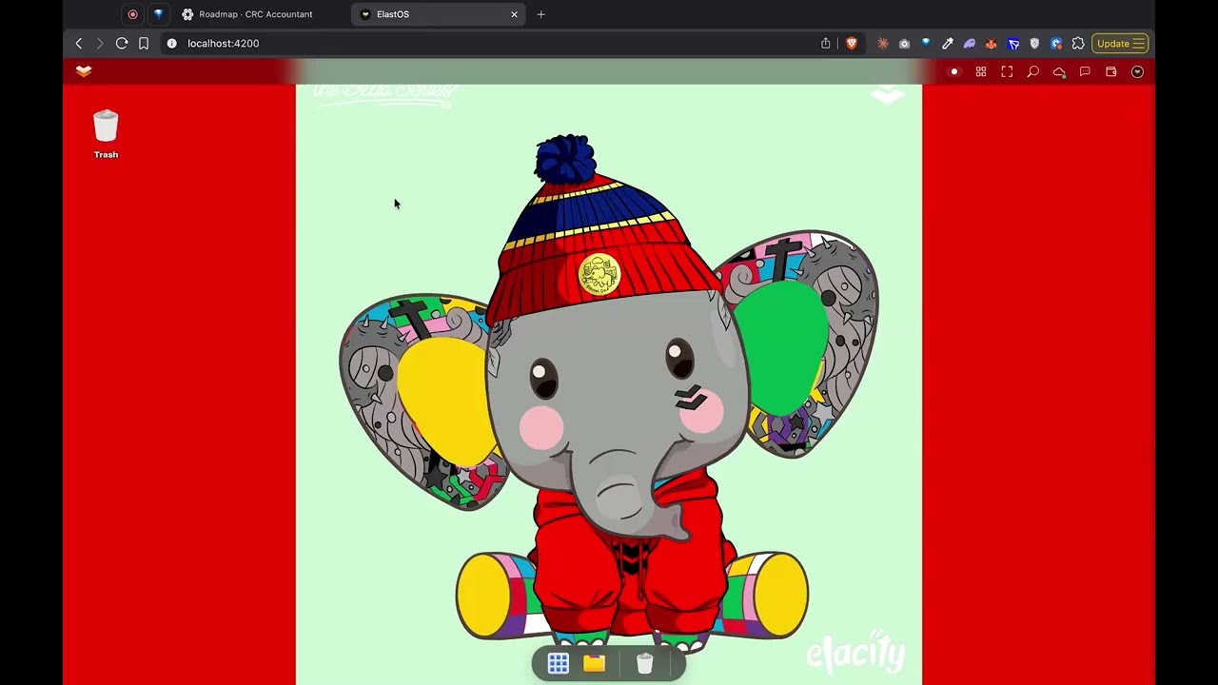Open the cloud status icon in the red top bar

click(x=1059, y=72)
